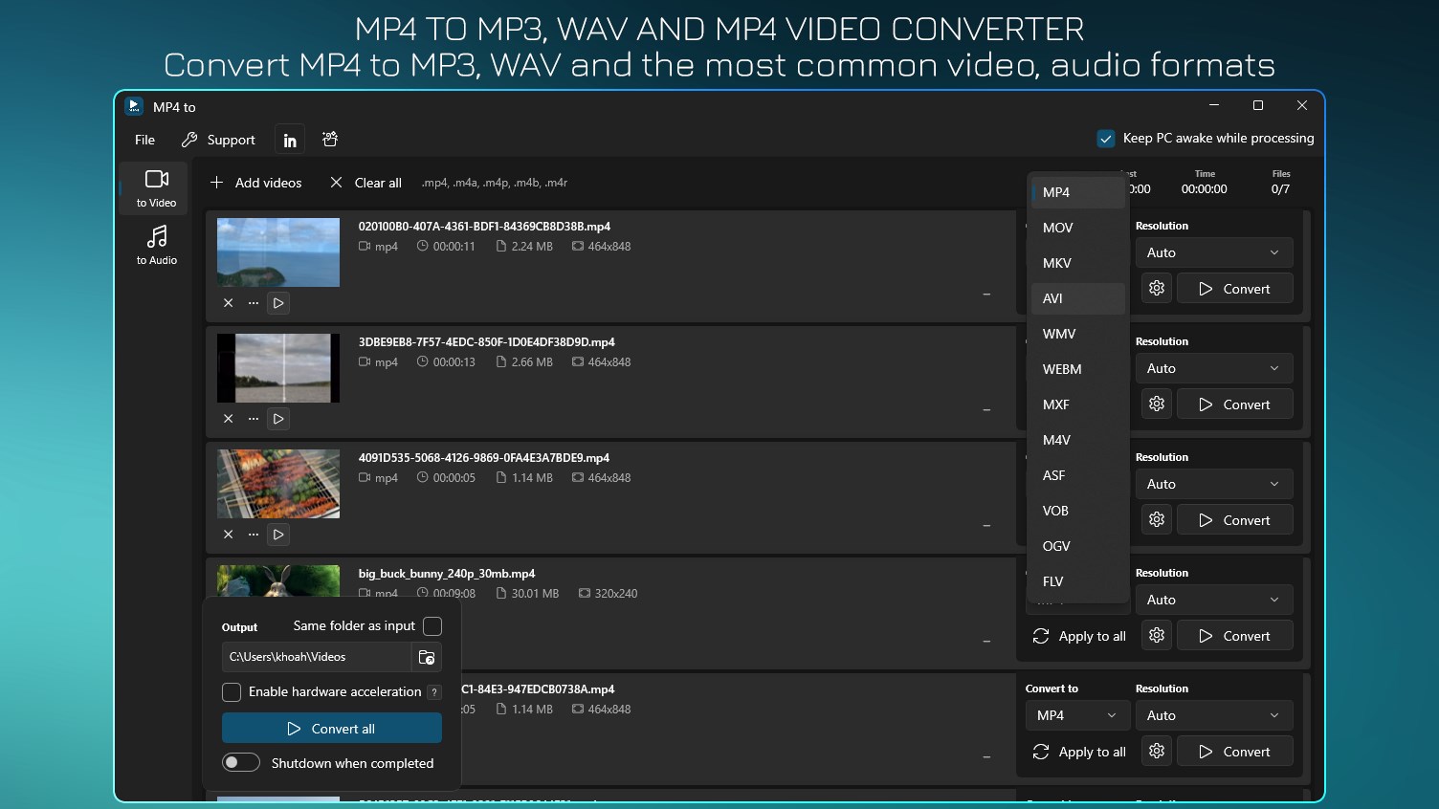1439x809 pixels.
Task: Toggle Shutdown when completed switch
Action: [240, 762]
